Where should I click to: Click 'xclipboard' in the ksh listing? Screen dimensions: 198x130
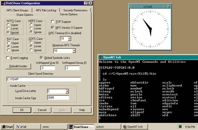pos(172,85)
